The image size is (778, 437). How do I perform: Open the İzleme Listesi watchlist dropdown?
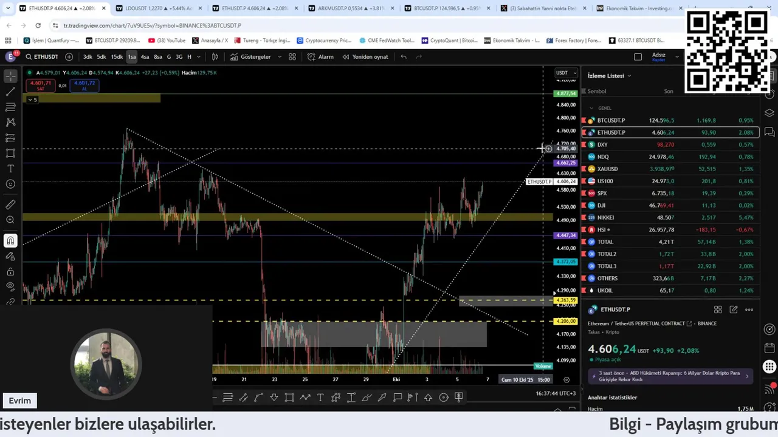pyautogui.click(x=610, y=76)
